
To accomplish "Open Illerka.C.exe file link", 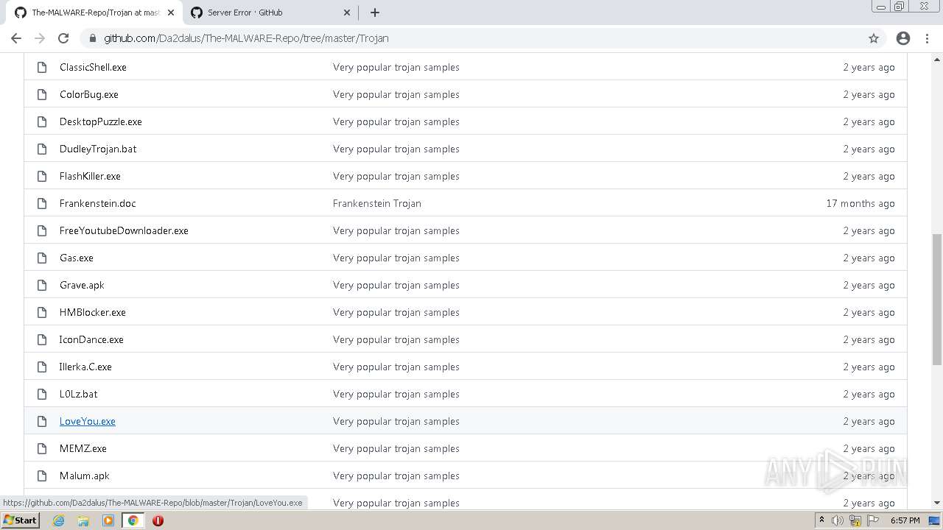I will (85, 367).
